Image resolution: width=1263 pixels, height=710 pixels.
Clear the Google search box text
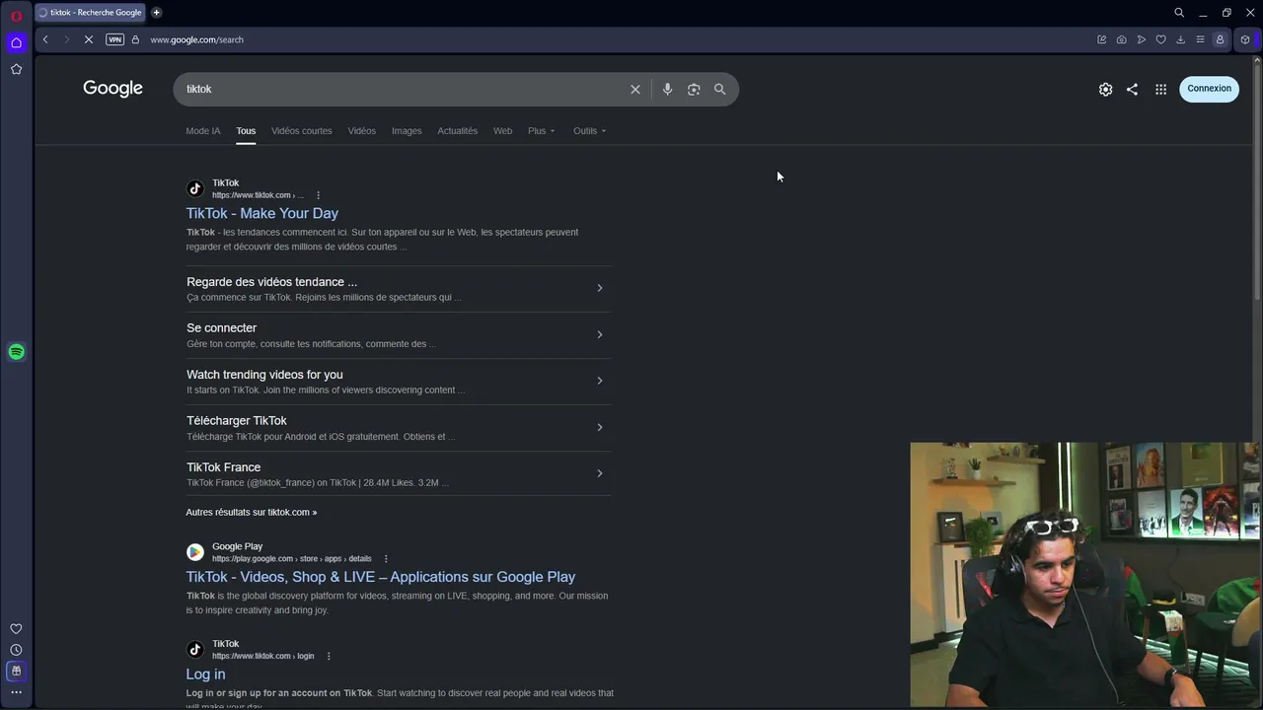(x=635, y=89)
